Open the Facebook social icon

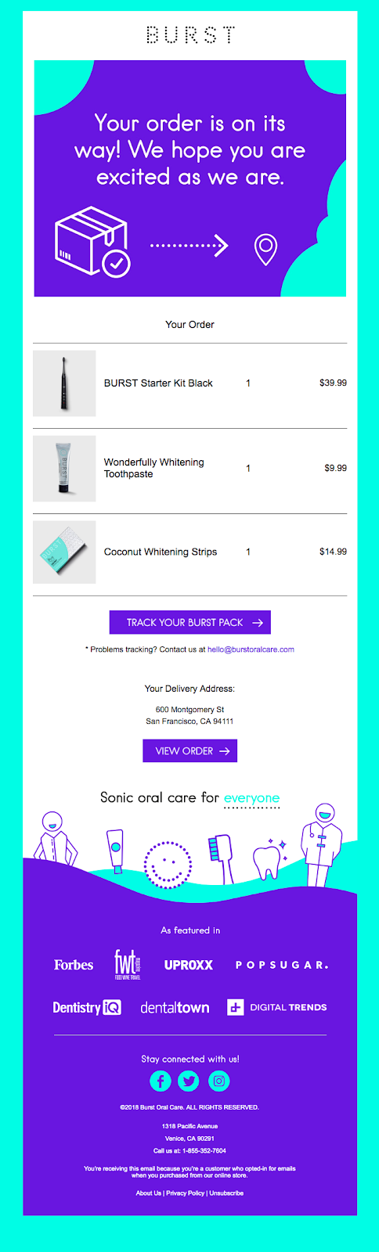[x=160, y=1081]
